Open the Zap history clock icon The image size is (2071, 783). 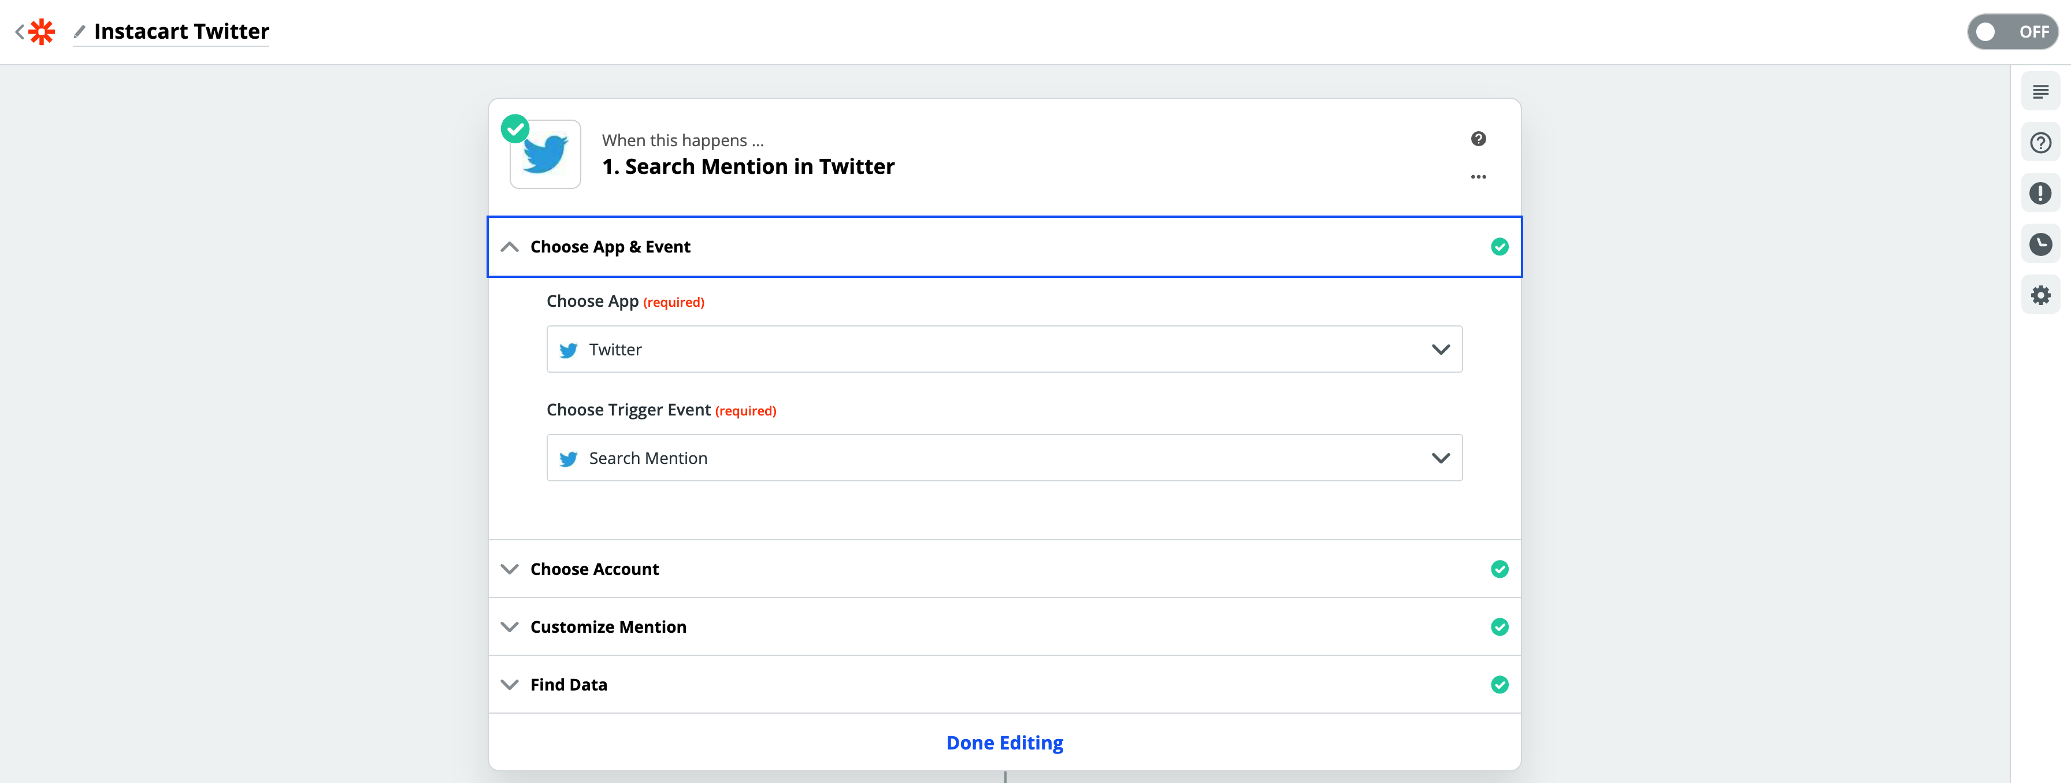pos(2040,244)
